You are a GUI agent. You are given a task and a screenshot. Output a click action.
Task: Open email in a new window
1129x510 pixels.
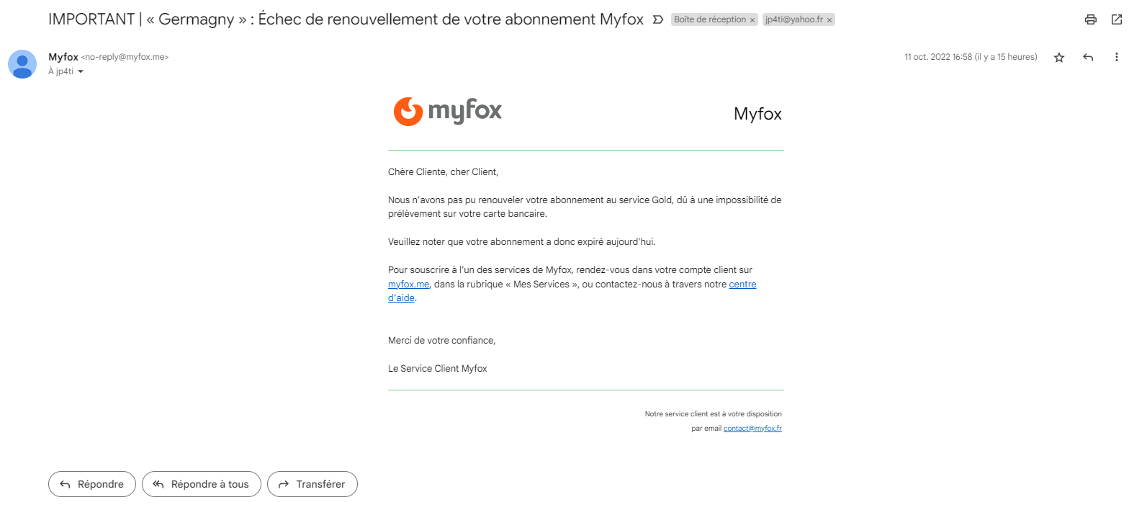coord(1117,19)
